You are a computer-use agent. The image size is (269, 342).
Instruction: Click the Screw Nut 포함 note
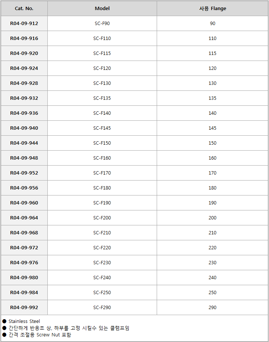40,335
